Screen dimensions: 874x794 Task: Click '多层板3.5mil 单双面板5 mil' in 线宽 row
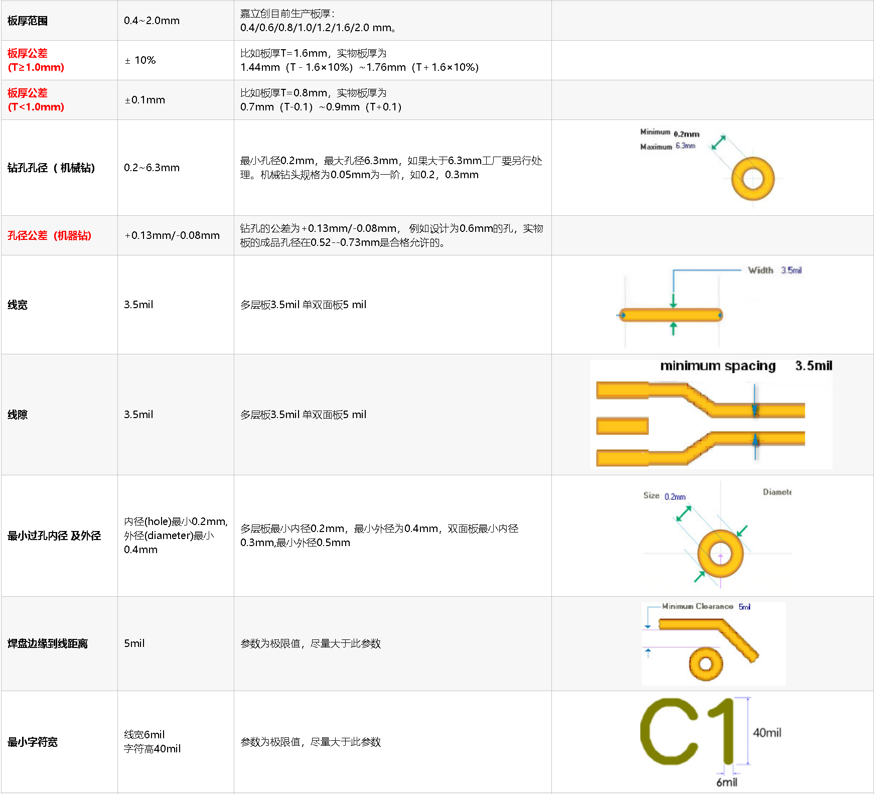tap(303, 305)
